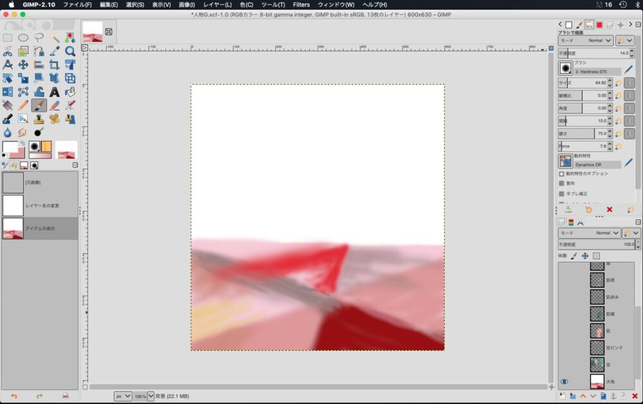Image resolution: width=643 pixels, height=404 pixels.
Task: Enable the 手ブレ補正 checkbox
Action: tap(561, 194)
